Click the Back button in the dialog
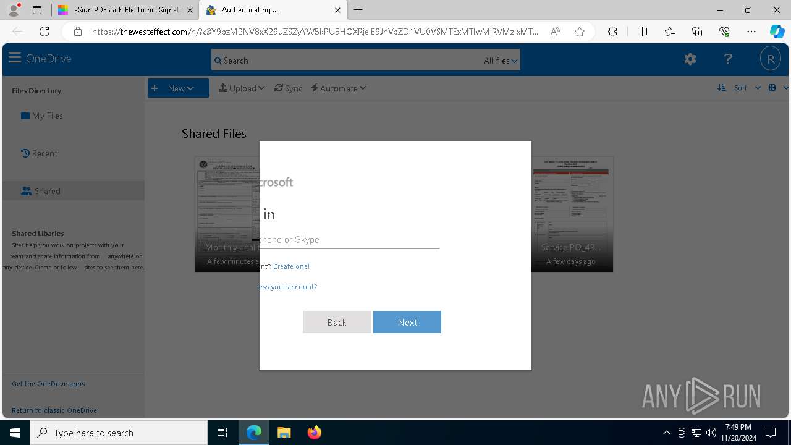Viewport: 791px width, 445px height. pos(337,322)
